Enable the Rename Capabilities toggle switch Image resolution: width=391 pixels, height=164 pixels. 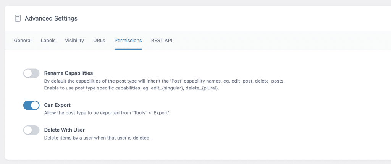31,73
